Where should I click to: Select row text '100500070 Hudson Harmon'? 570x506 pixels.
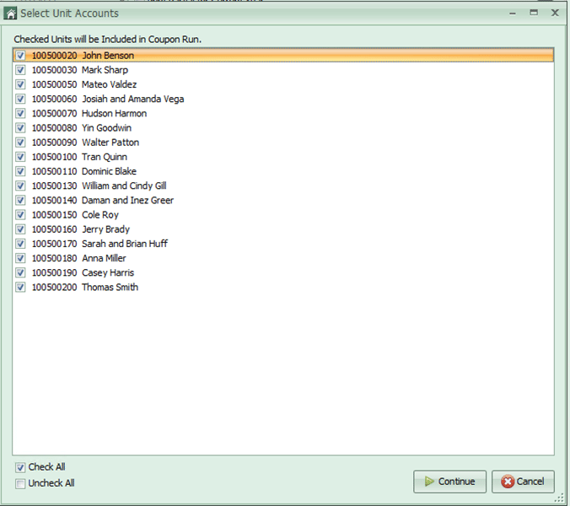[89, 113]
